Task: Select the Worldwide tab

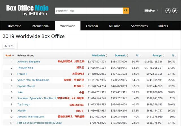Action: pos(68,26)
